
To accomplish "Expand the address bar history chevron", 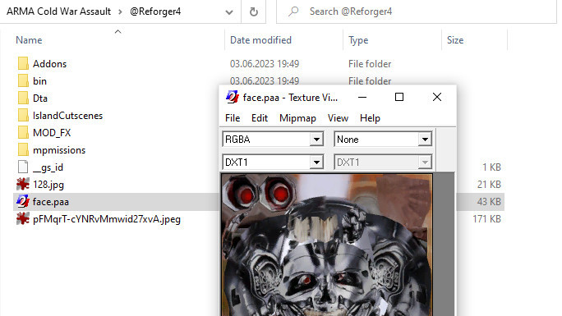I will coord(229,12).
